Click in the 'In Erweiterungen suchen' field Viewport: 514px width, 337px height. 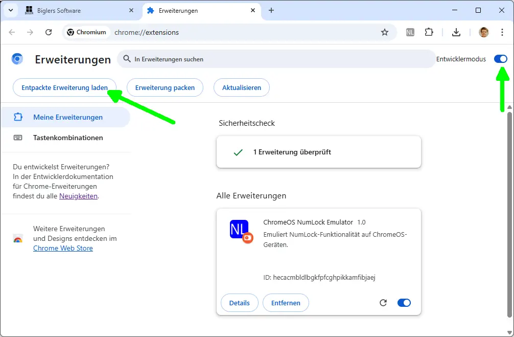[x=276, y=59]
